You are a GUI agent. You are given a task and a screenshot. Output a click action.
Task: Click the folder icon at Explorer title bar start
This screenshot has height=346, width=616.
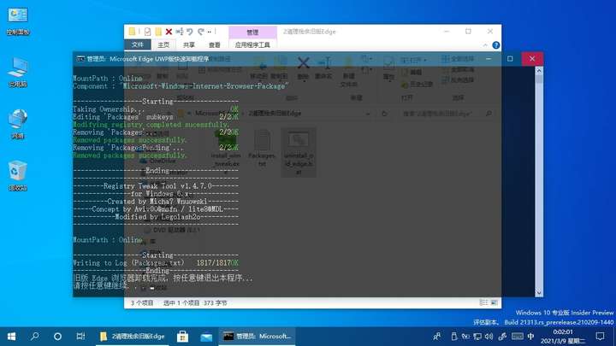click(x=133, y=32)
